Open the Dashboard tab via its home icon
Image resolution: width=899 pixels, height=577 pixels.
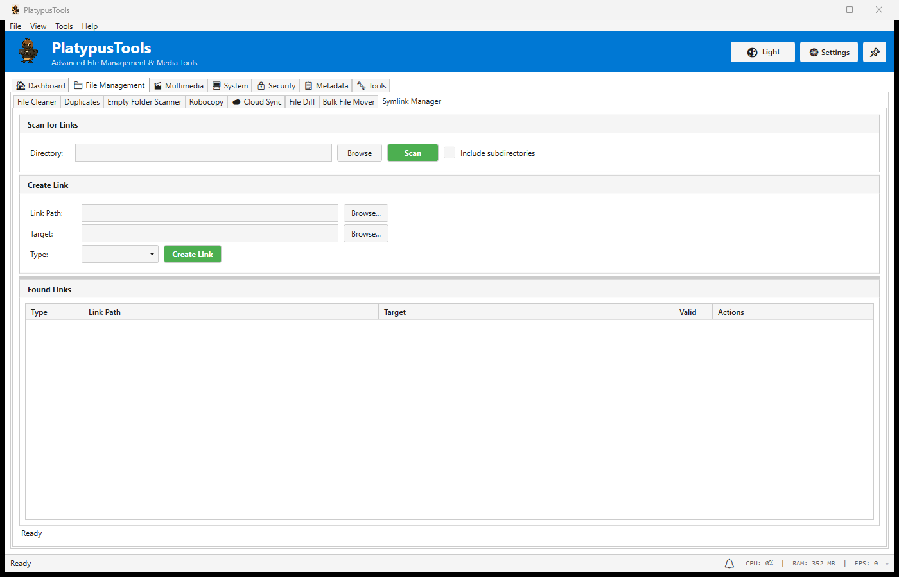(21, 85)
